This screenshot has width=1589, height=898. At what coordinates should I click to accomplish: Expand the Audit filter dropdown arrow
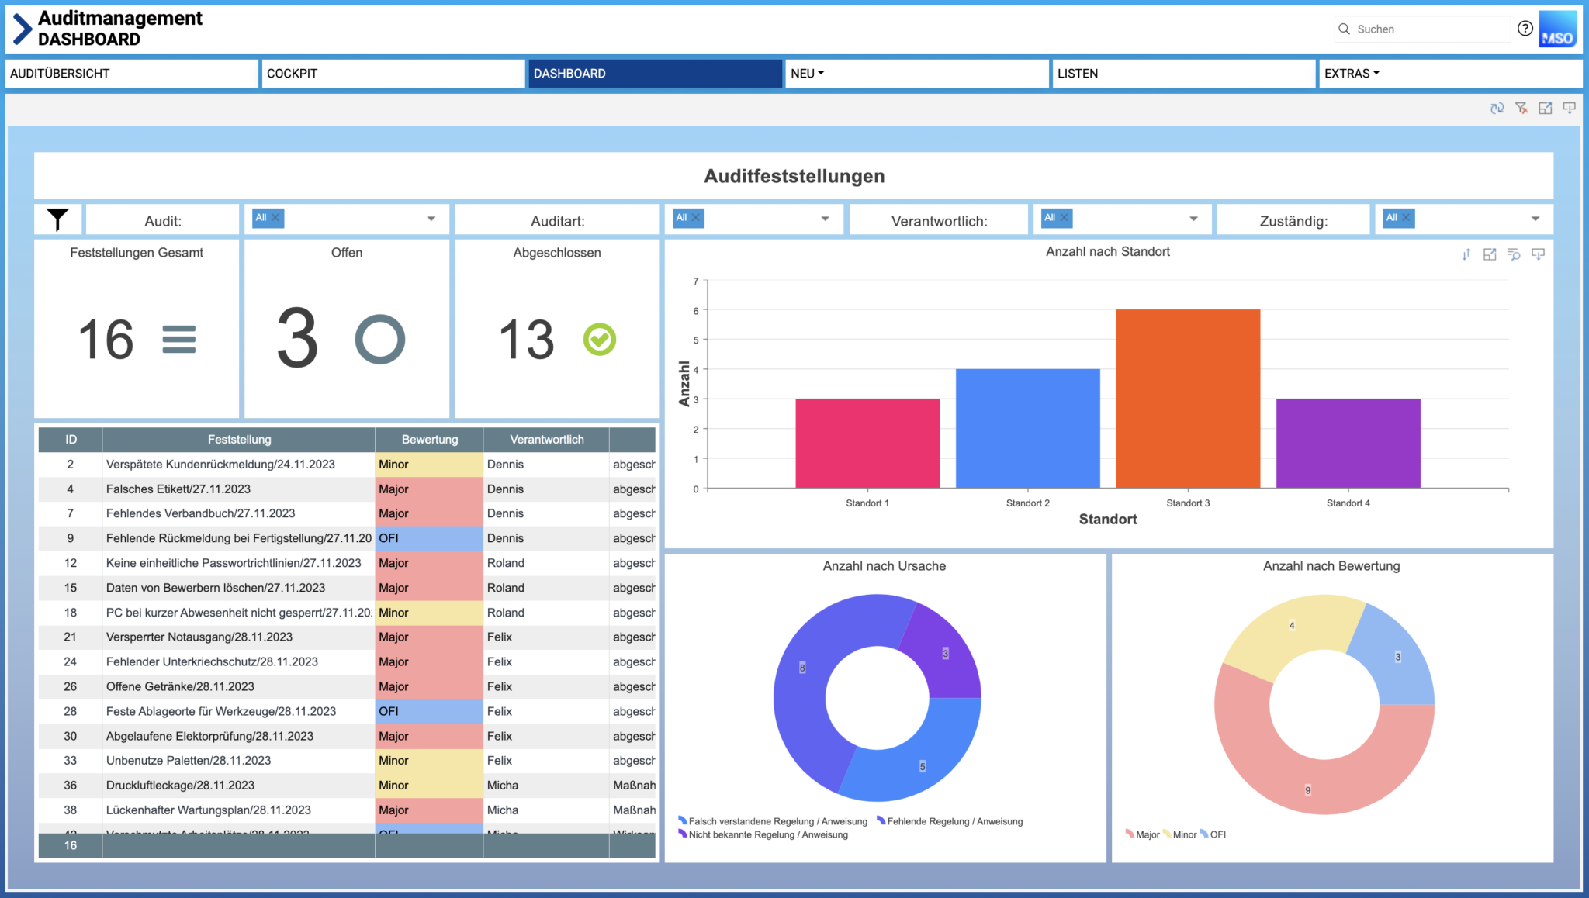pos(431,219)
